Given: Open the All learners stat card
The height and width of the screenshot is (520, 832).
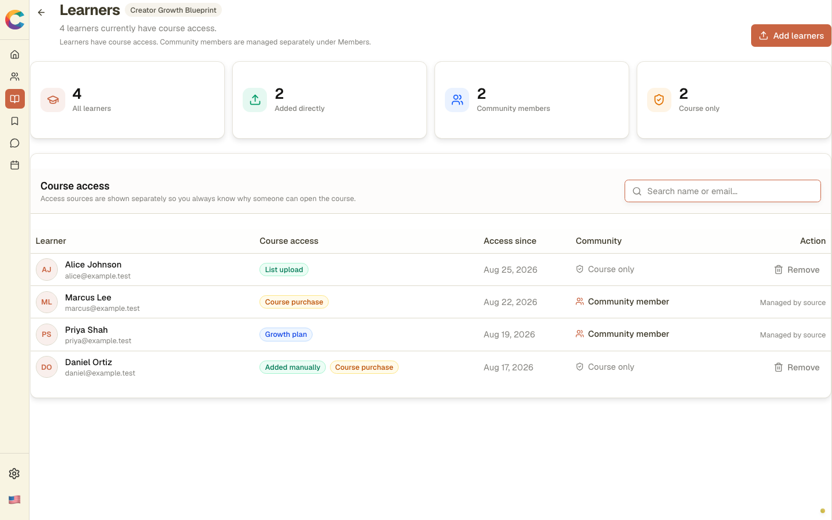Looking at the screenshot, I should [x=127, y=100].
